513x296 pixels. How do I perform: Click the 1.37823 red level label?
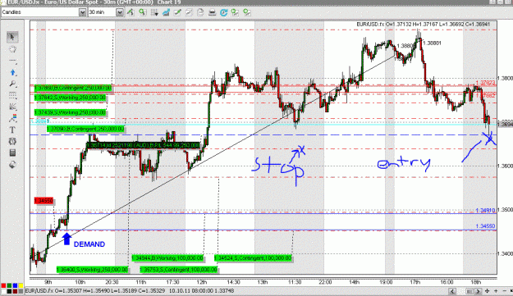(486, 83)
